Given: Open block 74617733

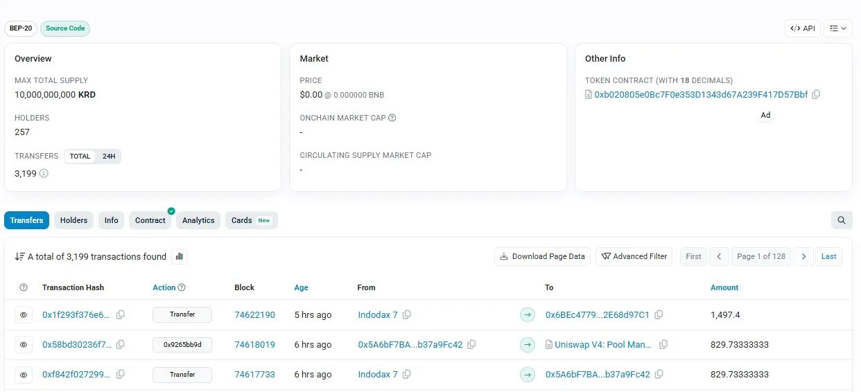Looking at the screenshot, I should pyautogui.click(x=254, y=374).
